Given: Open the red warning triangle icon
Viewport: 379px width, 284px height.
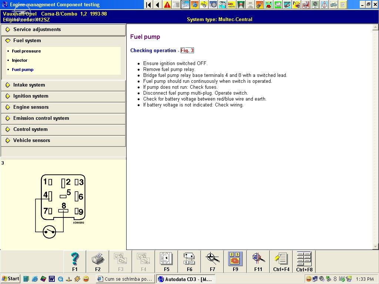Looking at the screenshot, I should tap(167, 4).
